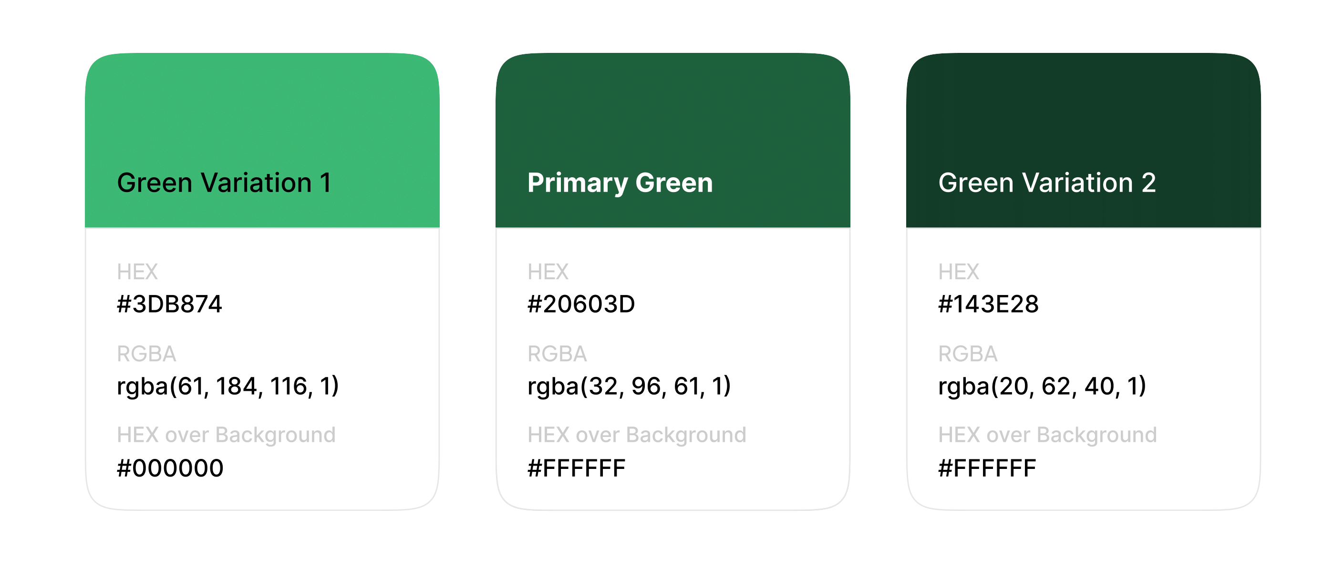Click Primary Green's #FFFFFF background hex value
The height and width of the screenshot is (569, 1334).
pos(576,468)
